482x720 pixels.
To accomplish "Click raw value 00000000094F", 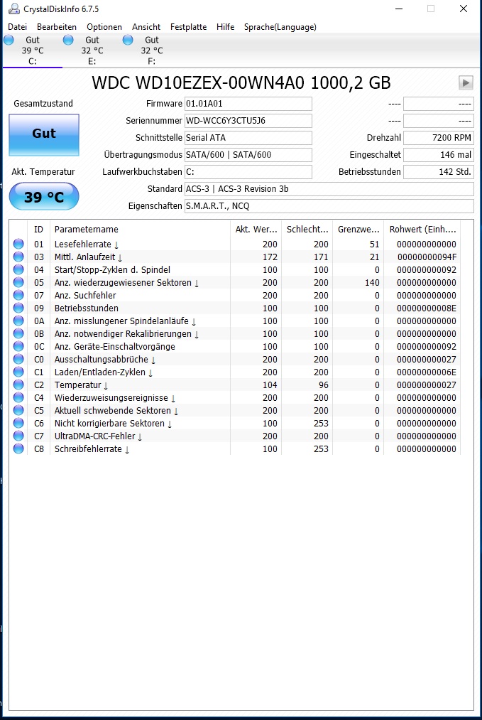I will click(x=427, y=257).
